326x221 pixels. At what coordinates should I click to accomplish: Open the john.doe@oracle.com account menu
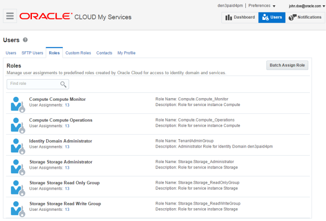coord(307,6)
